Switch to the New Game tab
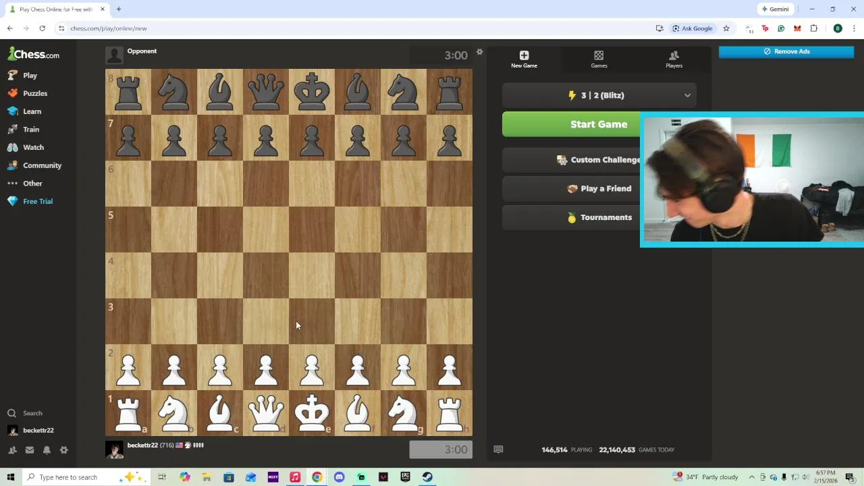This screenshot has width=864, height=486. (524, 59)
